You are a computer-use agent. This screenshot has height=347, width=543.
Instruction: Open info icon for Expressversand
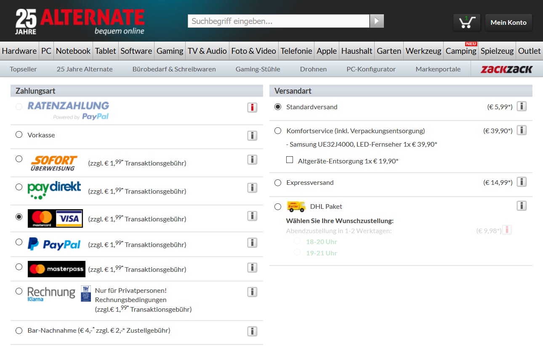522,182
